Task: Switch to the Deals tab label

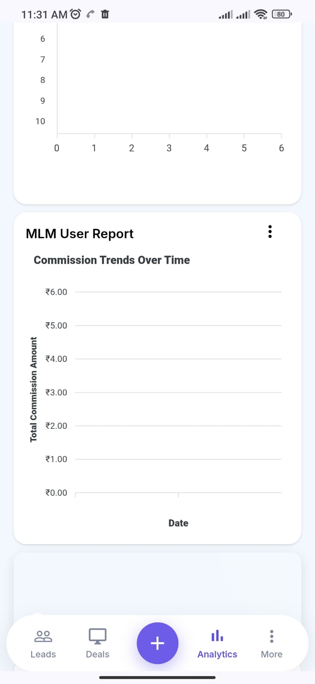Action: pos(97,654)
